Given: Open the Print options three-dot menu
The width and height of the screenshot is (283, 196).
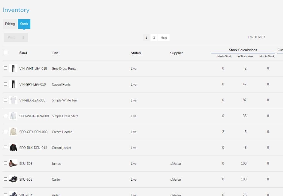Looking at the screenshot, I should click(23, 37).
